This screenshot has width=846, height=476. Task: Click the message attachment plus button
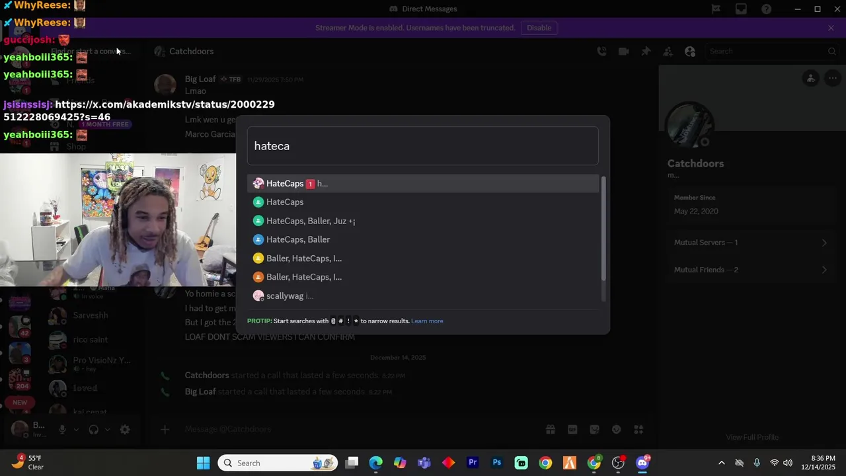[165, 430]
